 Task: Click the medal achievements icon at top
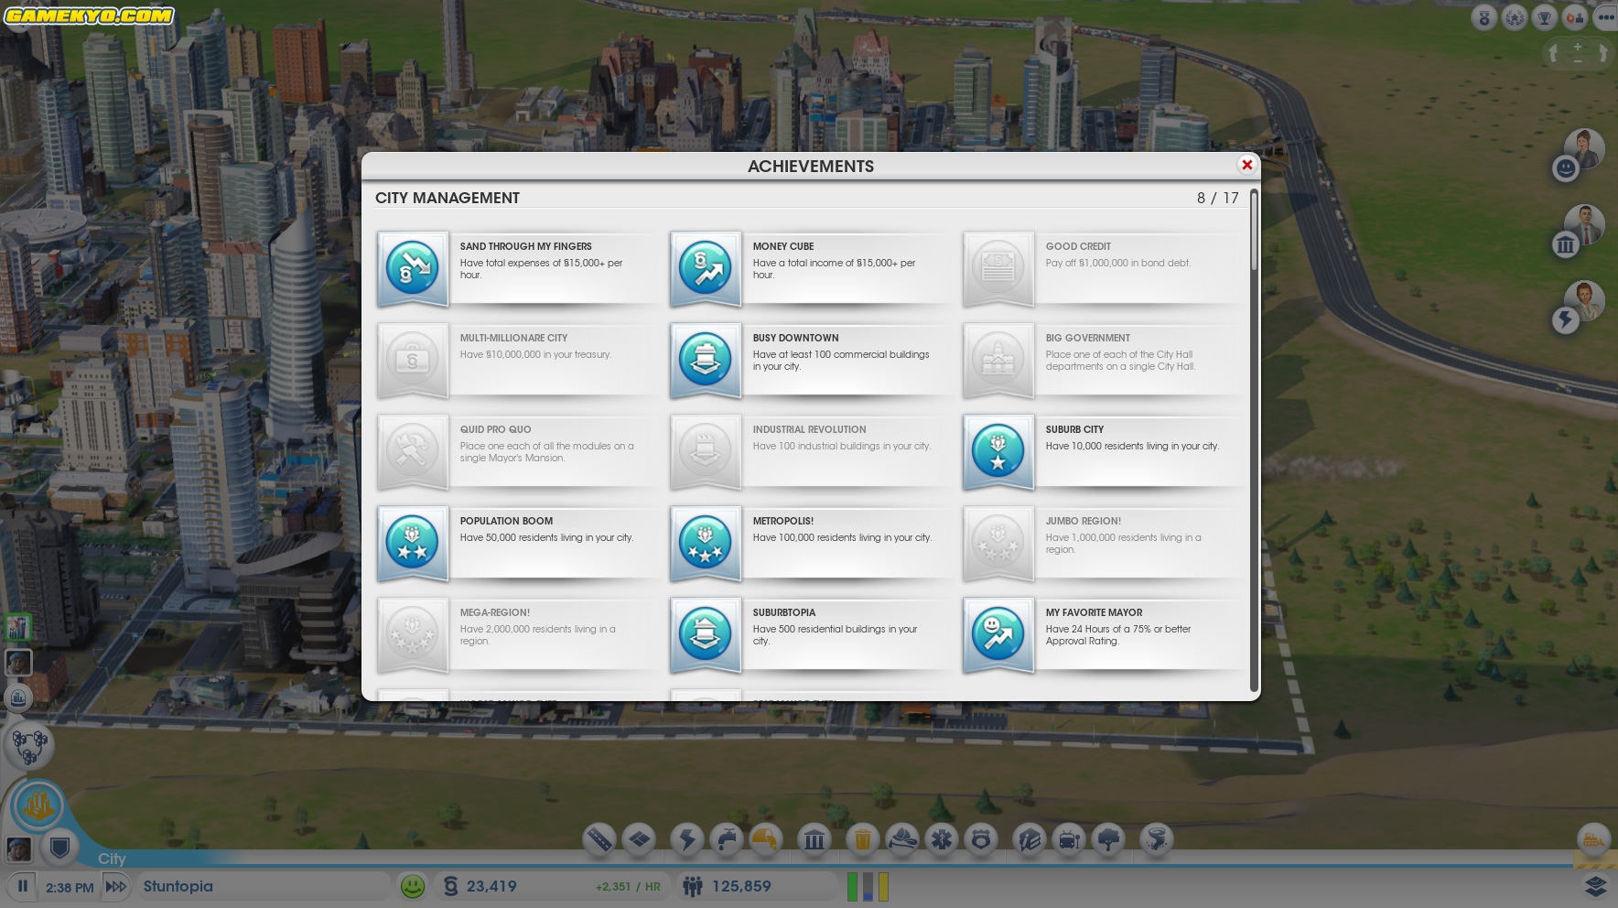pyautogui.click(x=1484, y=17)
